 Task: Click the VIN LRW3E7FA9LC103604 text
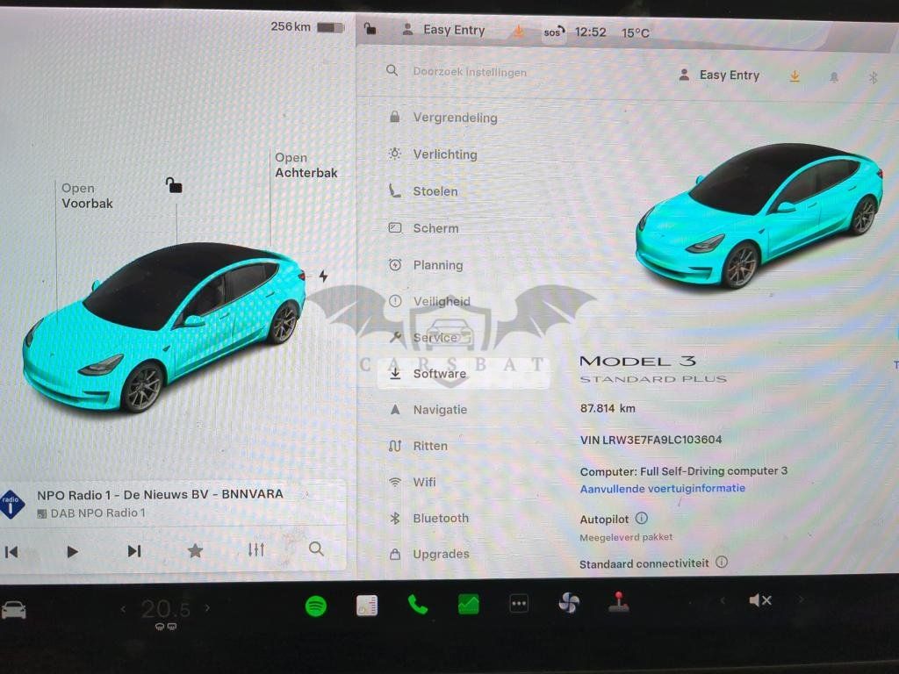click(x=651, y=440)
